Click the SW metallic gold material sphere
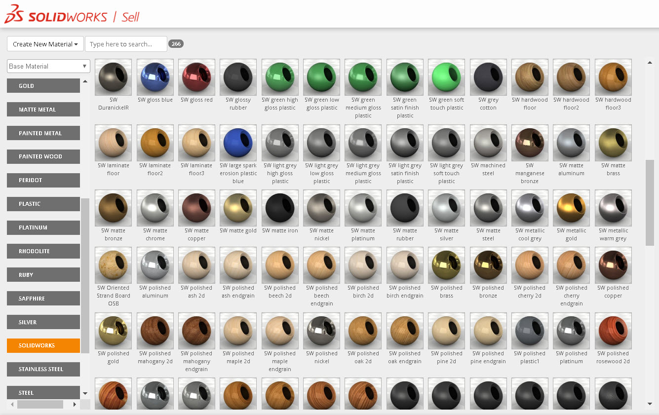Viewport: 659px width, 415px height. tap(572, 208)
